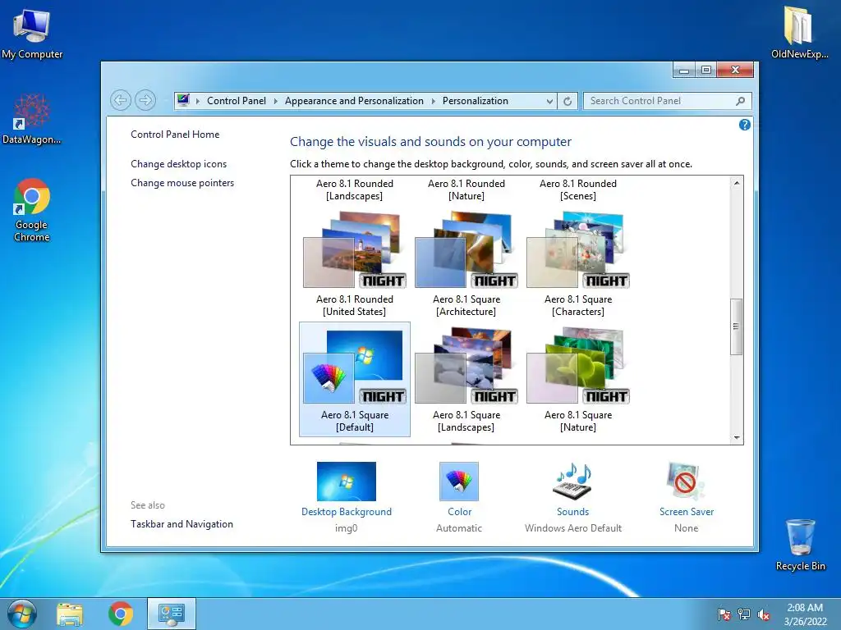Open the Desktop Background icon
This screenshot has width=841, height=630.
347,482
